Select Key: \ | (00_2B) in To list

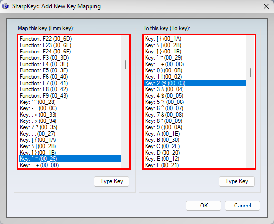pyautogui.click(x=195, y=45)
